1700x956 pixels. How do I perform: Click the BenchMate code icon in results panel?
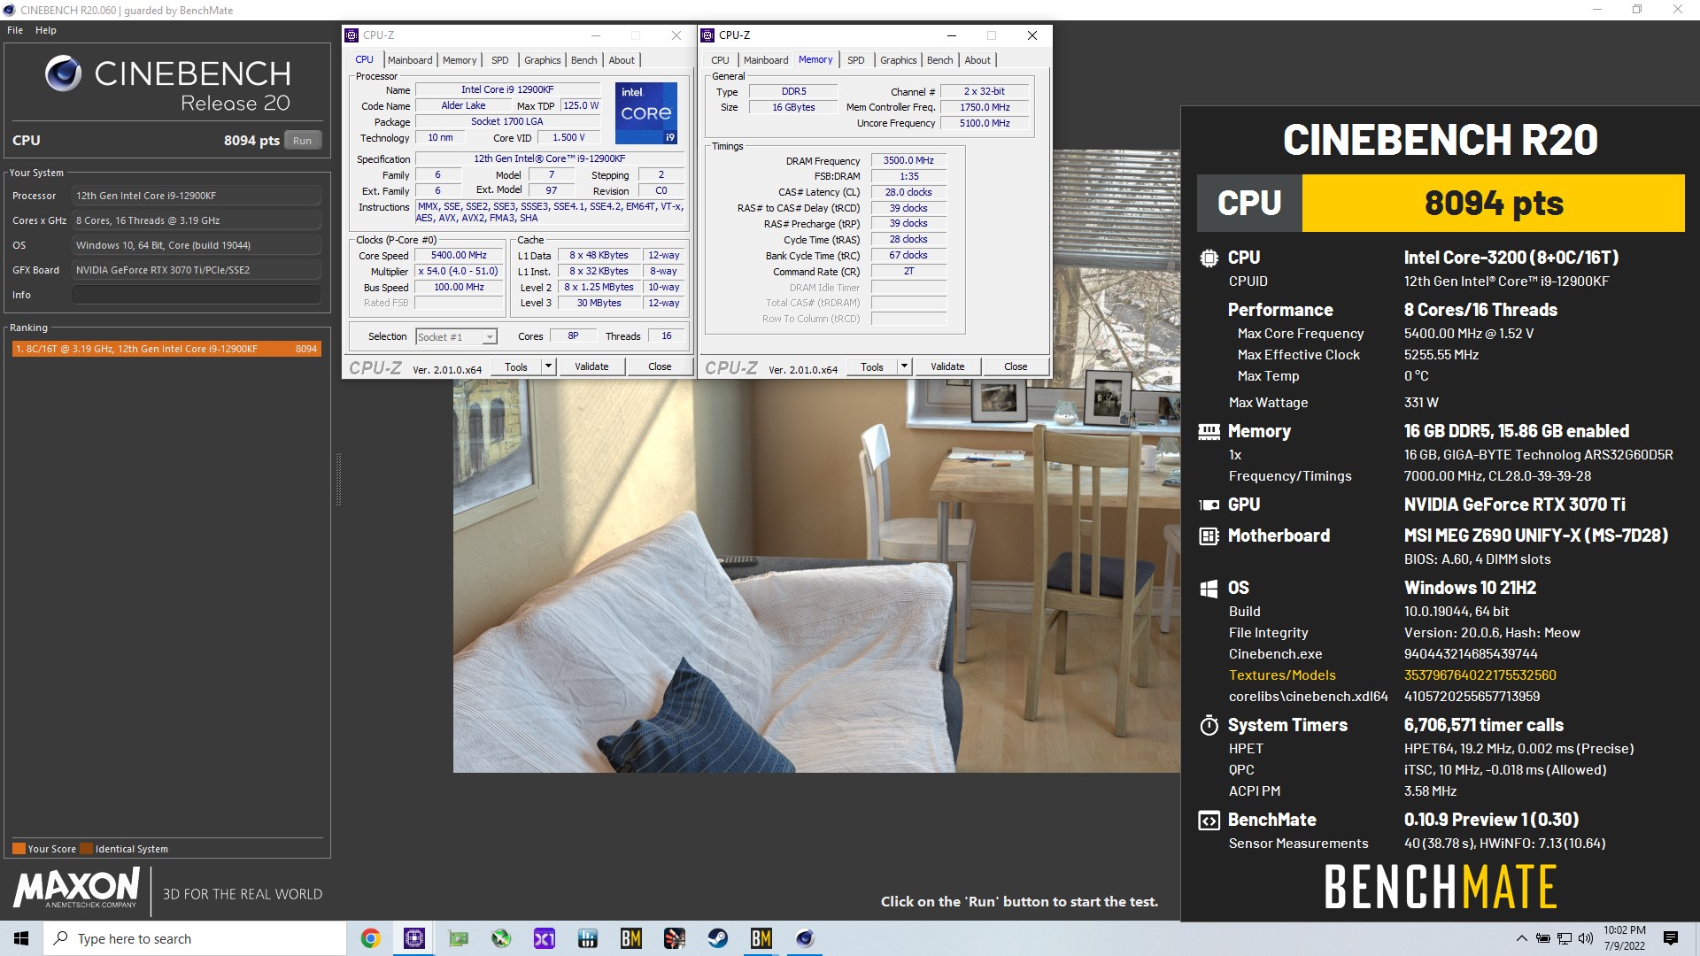tap(1209, 820)
